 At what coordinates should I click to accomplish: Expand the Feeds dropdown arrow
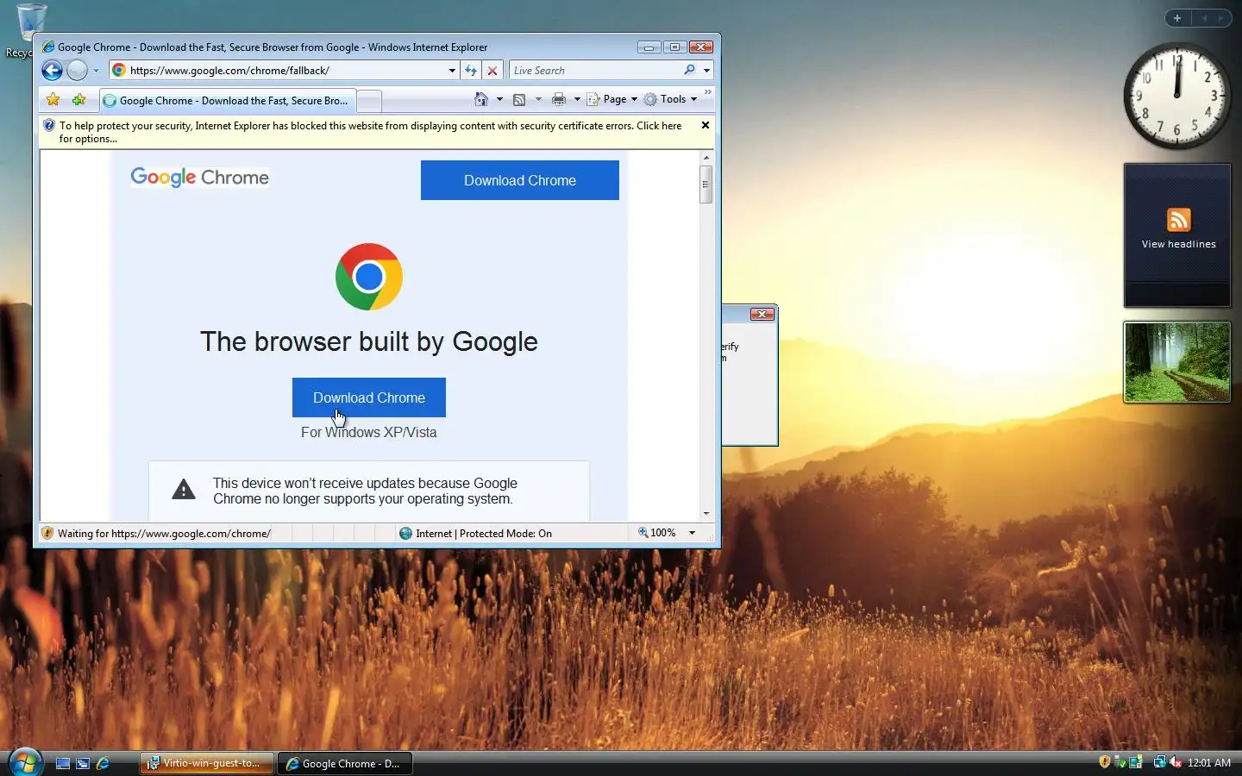click(538, 99)
